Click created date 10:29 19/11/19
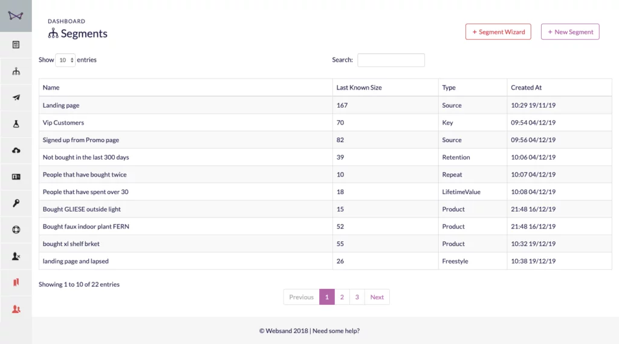 point(533,105)
